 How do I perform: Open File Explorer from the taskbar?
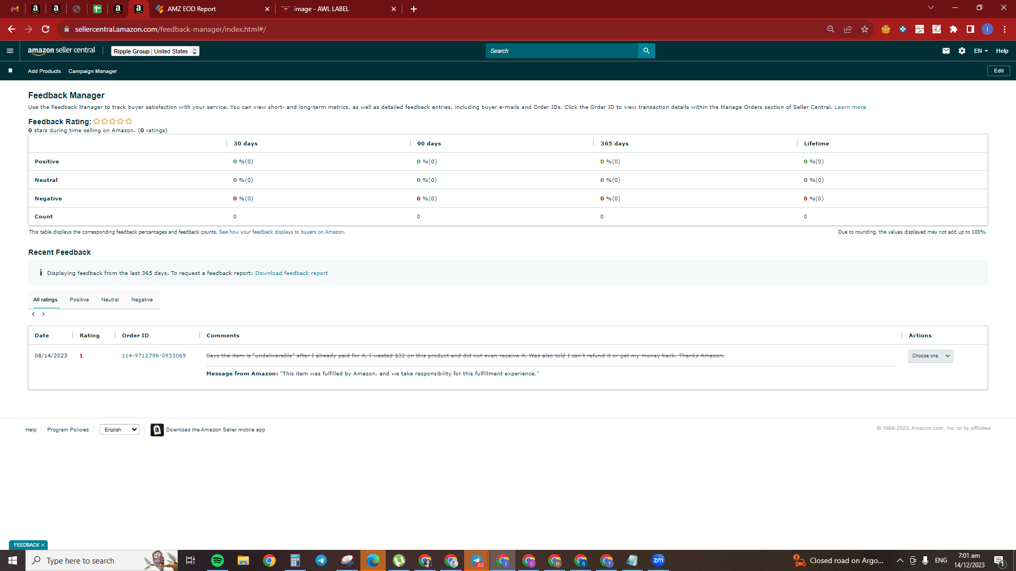(x=243, y=560)
